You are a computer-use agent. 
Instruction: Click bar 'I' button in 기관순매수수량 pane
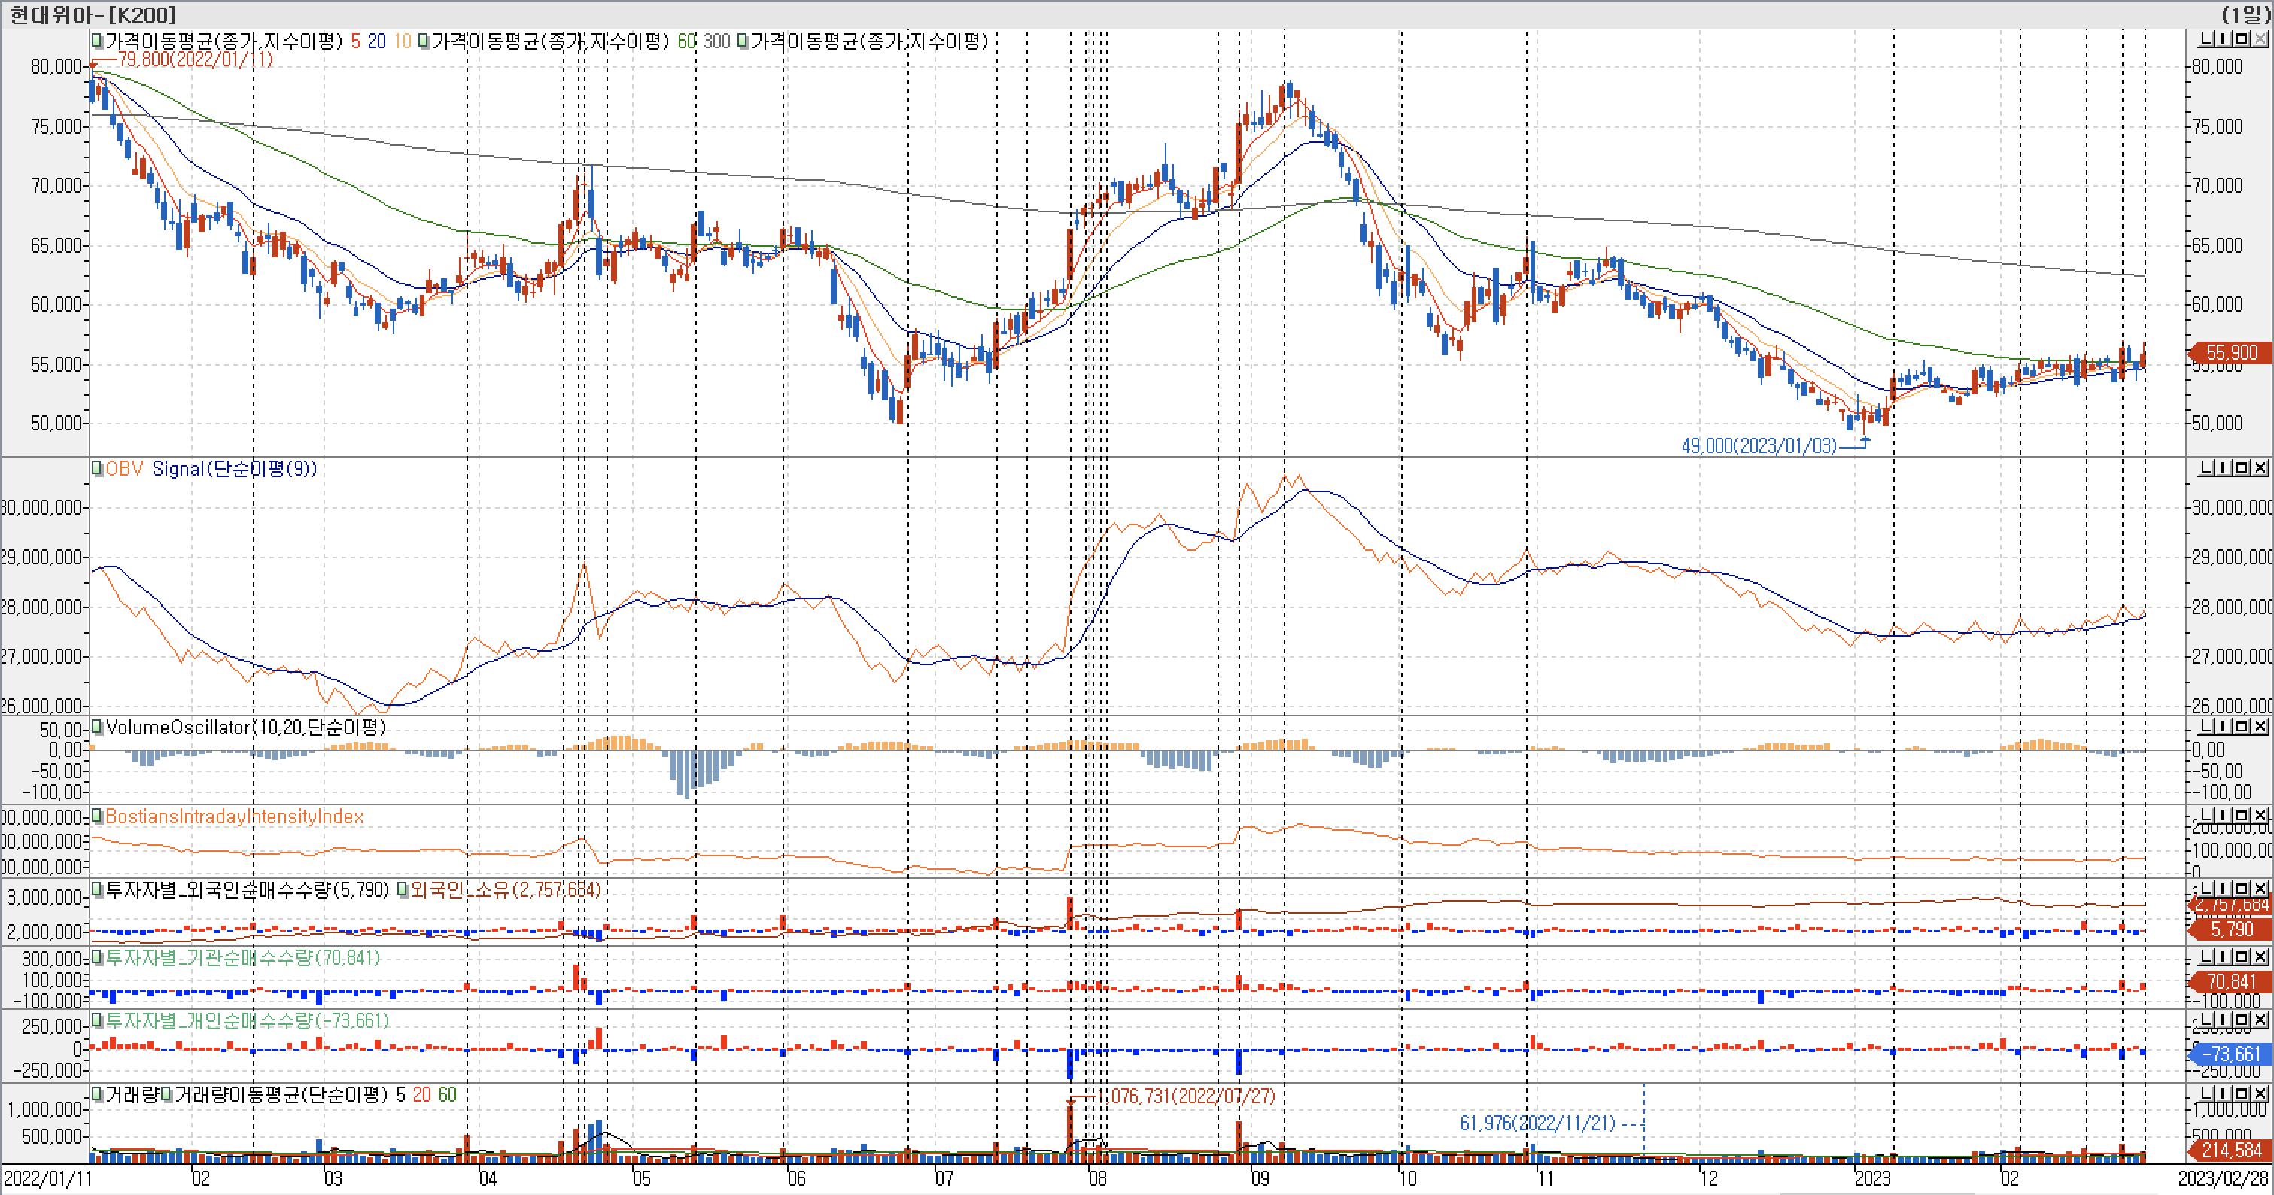pyautogui.click(x=2224, y=956)
